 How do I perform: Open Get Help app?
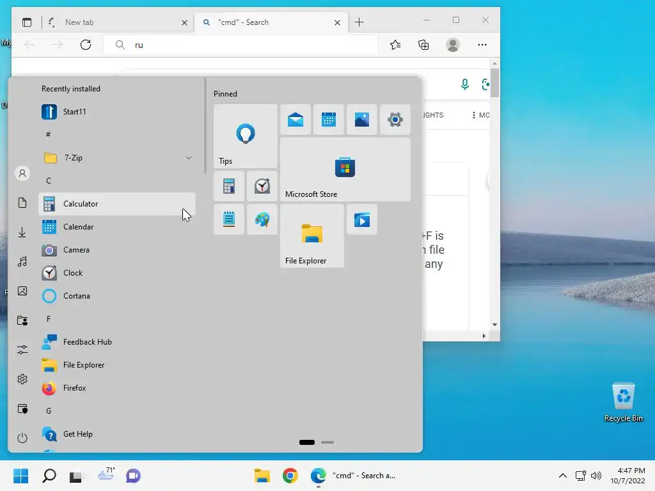(117, 434)
